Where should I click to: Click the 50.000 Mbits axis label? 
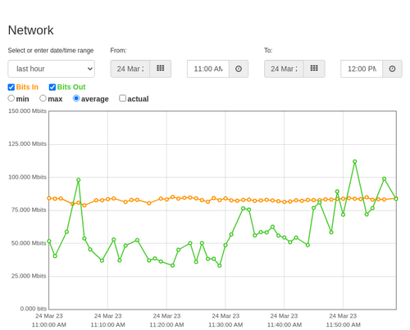click(29, 243)
